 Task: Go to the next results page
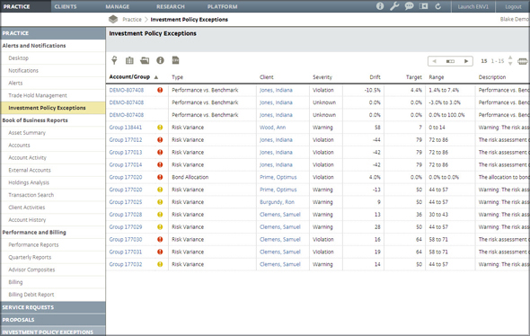[x=466, y=61]
